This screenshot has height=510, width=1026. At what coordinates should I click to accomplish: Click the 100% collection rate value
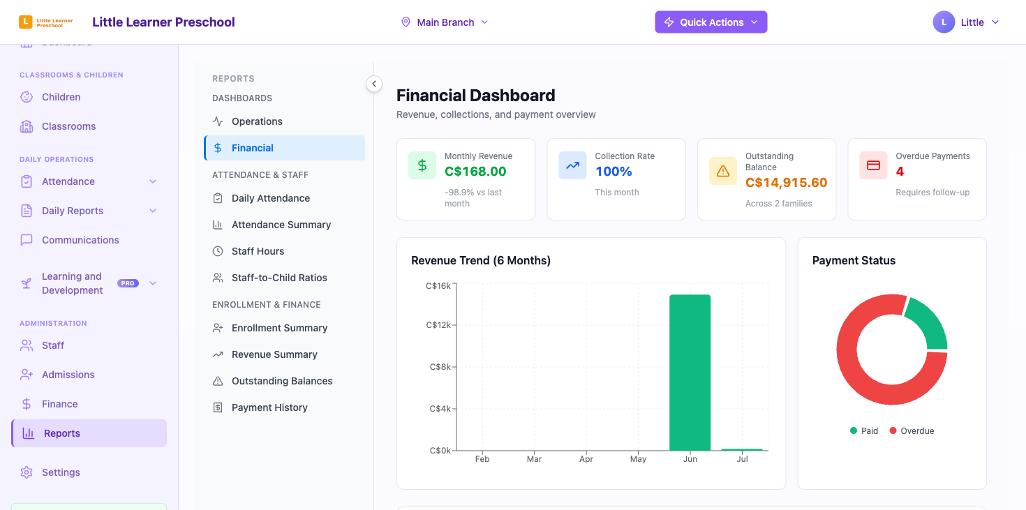coord(614,172)
